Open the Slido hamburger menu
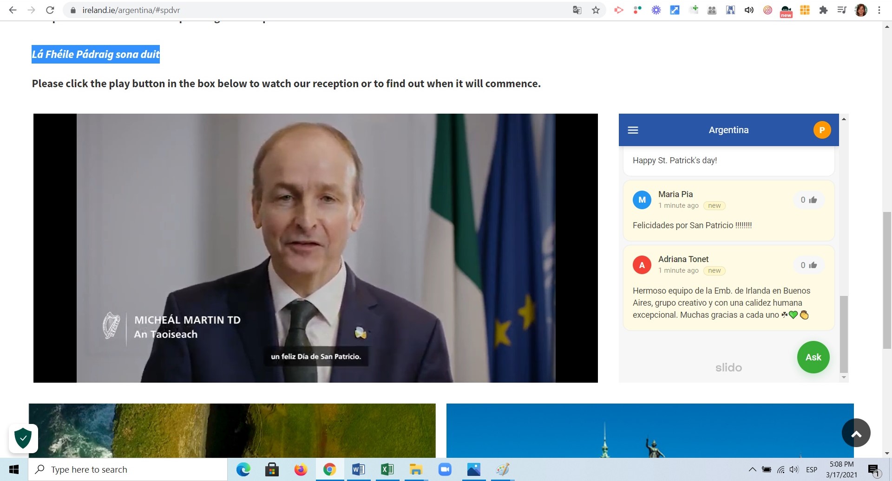 point(633,130)
